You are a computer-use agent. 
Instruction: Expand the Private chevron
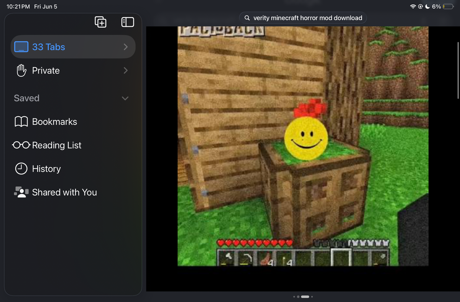pos(125,71)
